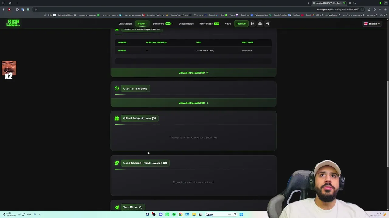Click the Gifted Subscriptions gift icon
This screenshot has height=218, width=389.
pos(117,118)
